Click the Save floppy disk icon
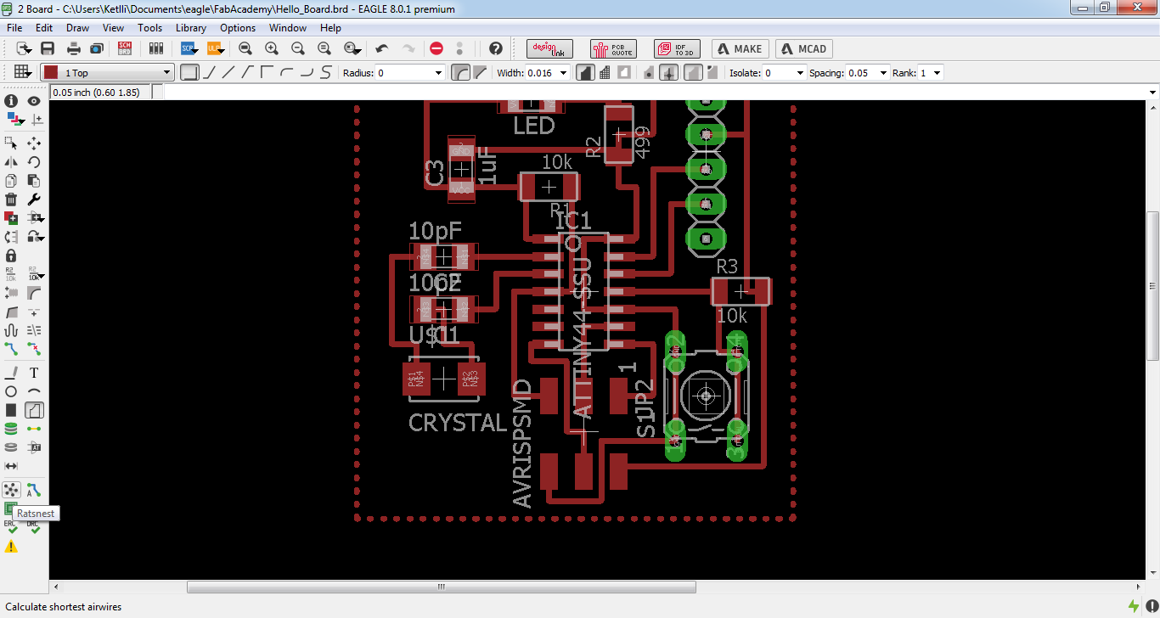This screenshot has width=1160, height=618. (48, 48)
